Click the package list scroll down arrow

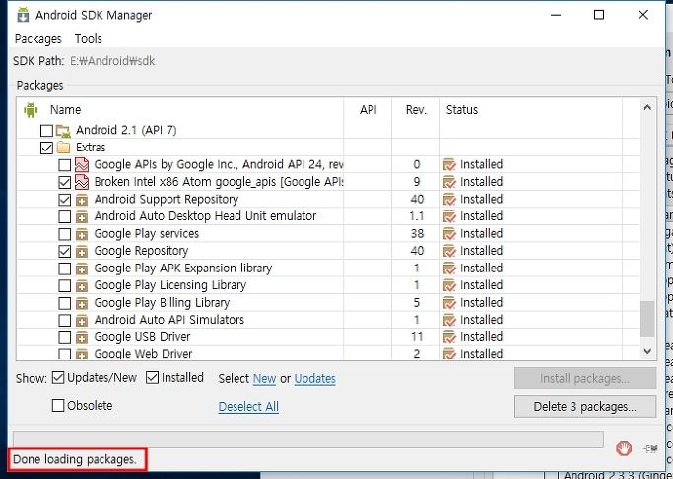pyautogui.click(x=647, y=351)
